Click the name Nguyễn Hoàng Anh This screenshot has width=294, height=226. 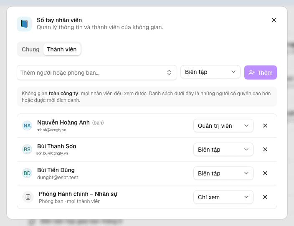pyautogui.click(x=63, y=122)
